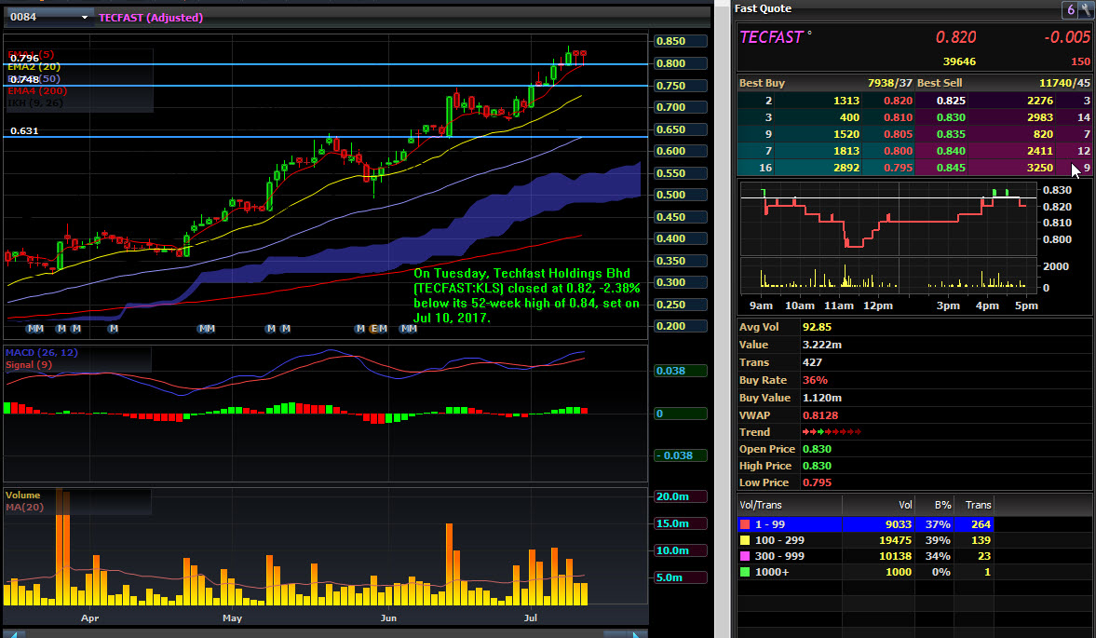Viewport: 1096px width, 638px height.
Task: Click the Volume legend label
Action: (x=23, y=495)
